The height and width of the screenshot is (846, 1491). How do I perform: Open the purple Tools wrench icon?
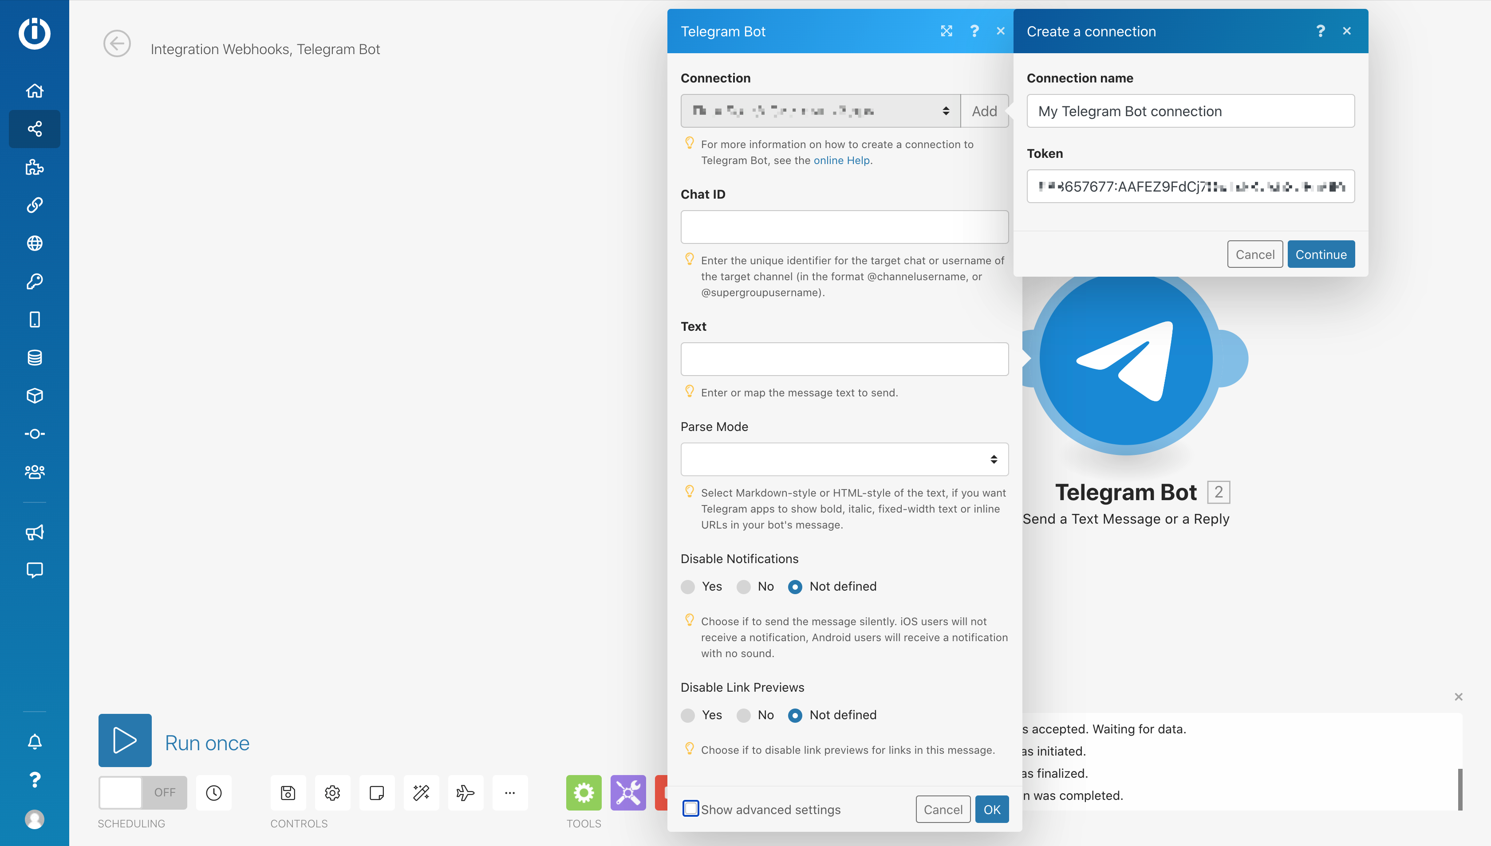click(628, 792)
